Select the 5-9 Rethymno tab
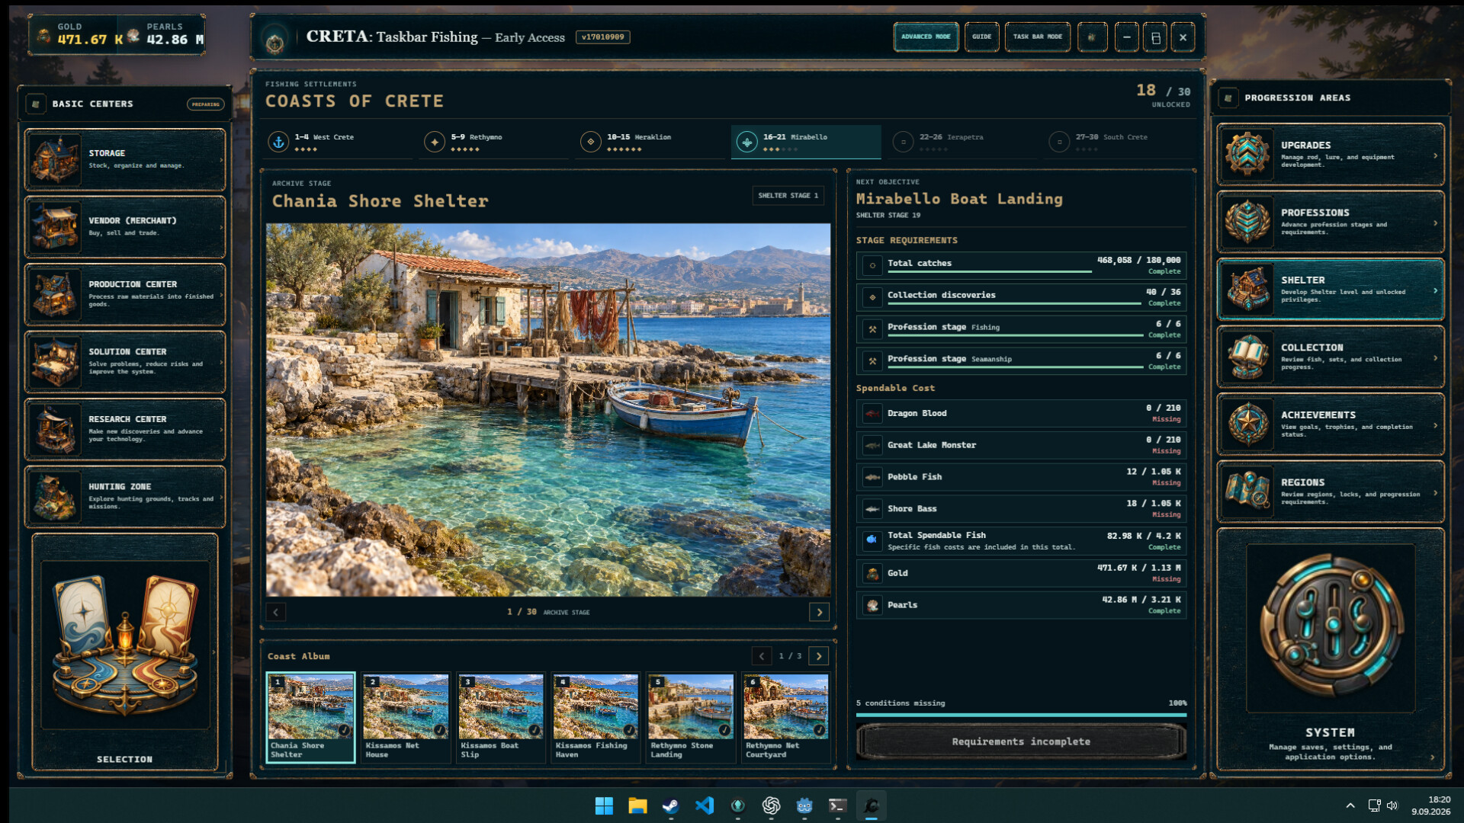1464x823 pixels. coord(495,142)
